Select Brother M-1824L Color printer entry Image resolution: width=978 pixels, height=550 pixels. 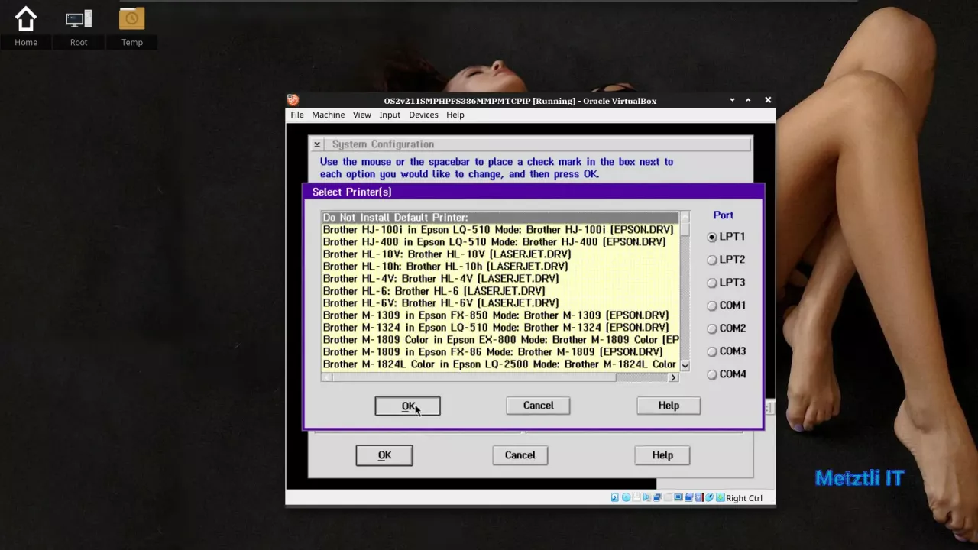click(500, 364)
